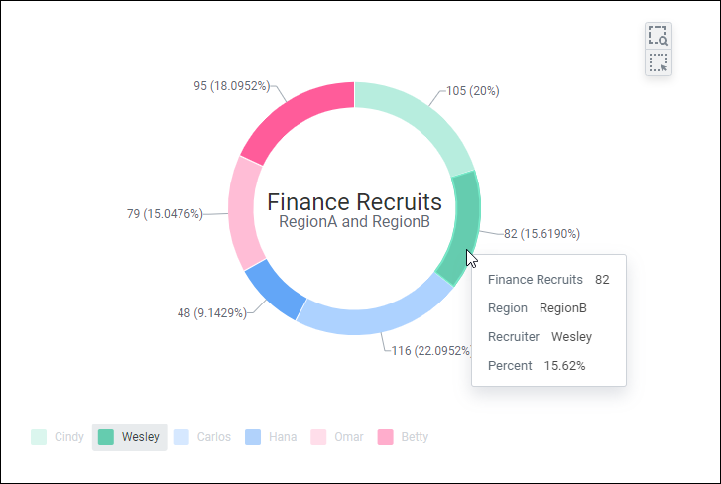Click 'Percent 15.62%' row in tooltip
The width and height of the screenshot is (721, 484).
(537, 366)
